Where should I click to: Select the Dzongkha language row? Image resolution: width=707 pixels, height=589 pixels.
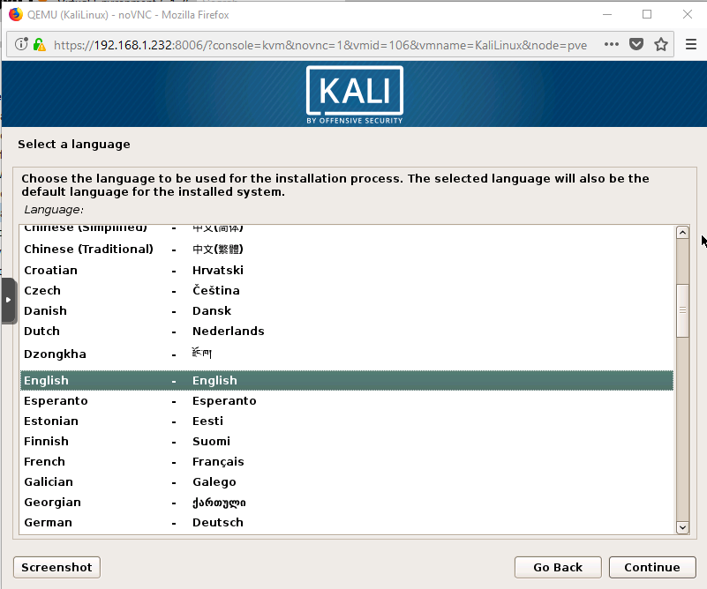(x=347, y=354)
